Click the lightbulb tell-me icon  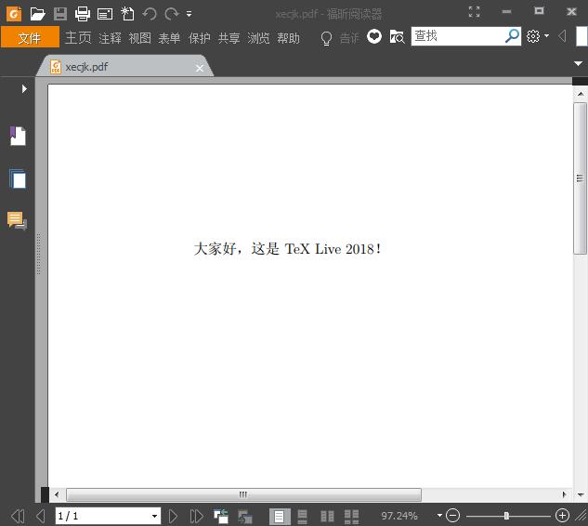(326, 38)
